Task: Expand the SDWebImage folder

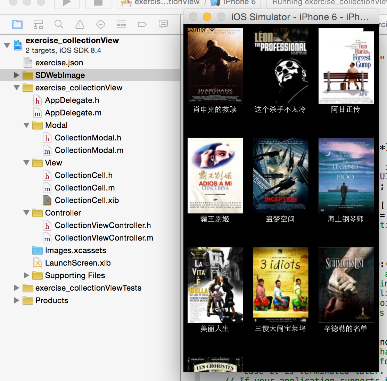Action: [16, 75]
